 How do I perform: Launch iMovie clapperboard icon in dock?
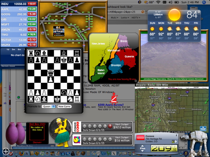(63, 153)
